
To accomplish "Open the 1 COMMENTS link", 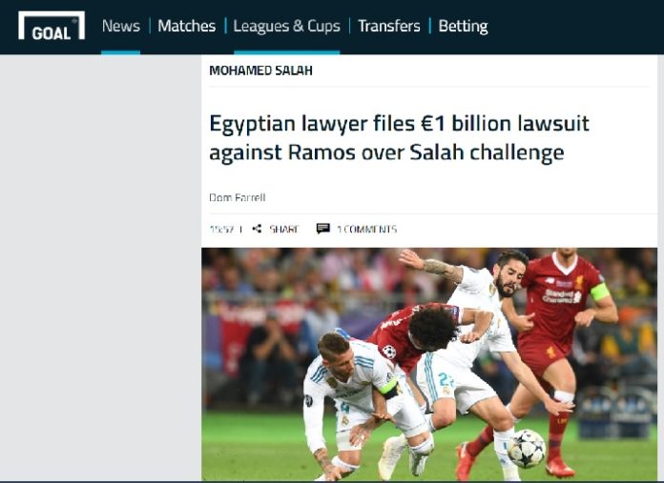I will click(x=366, y=230).
